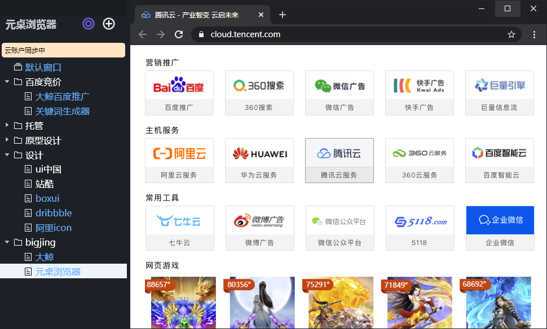Go back to the previous page
Screen dimensions: 547x329
click(x=143, y=34)
